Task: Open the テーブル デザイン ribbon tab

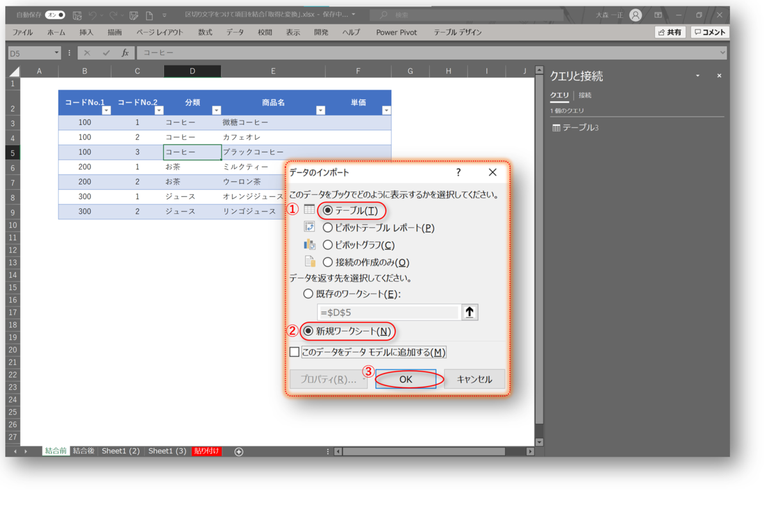Action: click(458, 32)
